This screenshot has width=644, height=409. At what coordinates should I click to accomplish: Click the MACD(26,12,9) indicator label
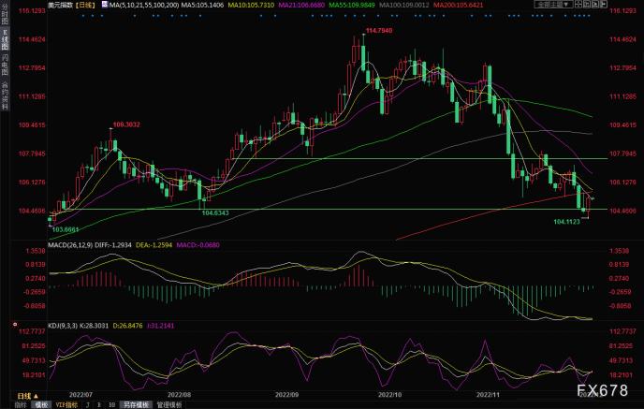[x=70, y=245]
